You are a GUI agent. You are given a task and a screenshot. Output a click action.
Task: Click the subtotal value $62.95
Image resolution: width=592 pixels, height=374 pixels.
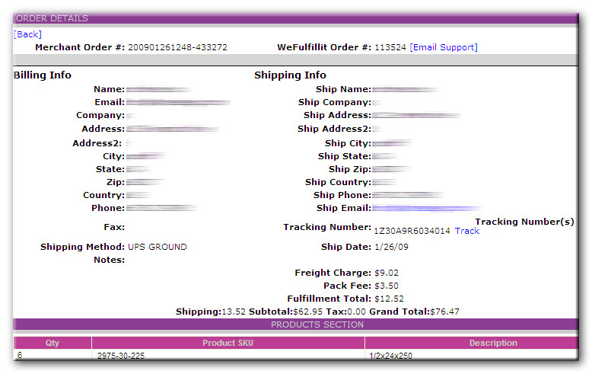pos(307,312)
